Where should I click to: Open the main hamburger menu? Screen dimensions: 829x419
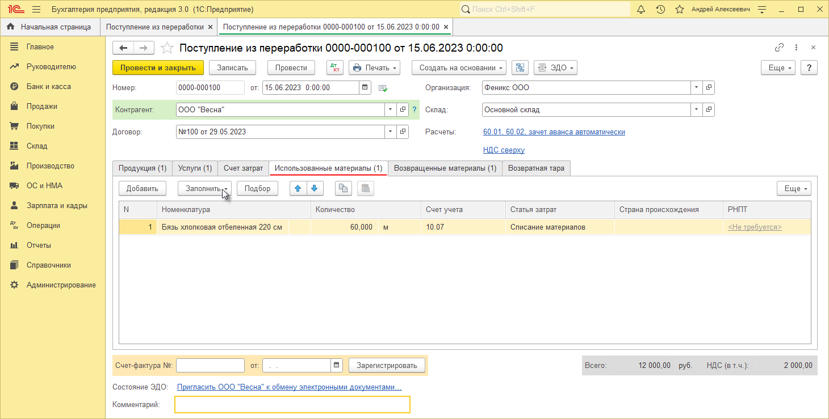(x=36, y=10)
